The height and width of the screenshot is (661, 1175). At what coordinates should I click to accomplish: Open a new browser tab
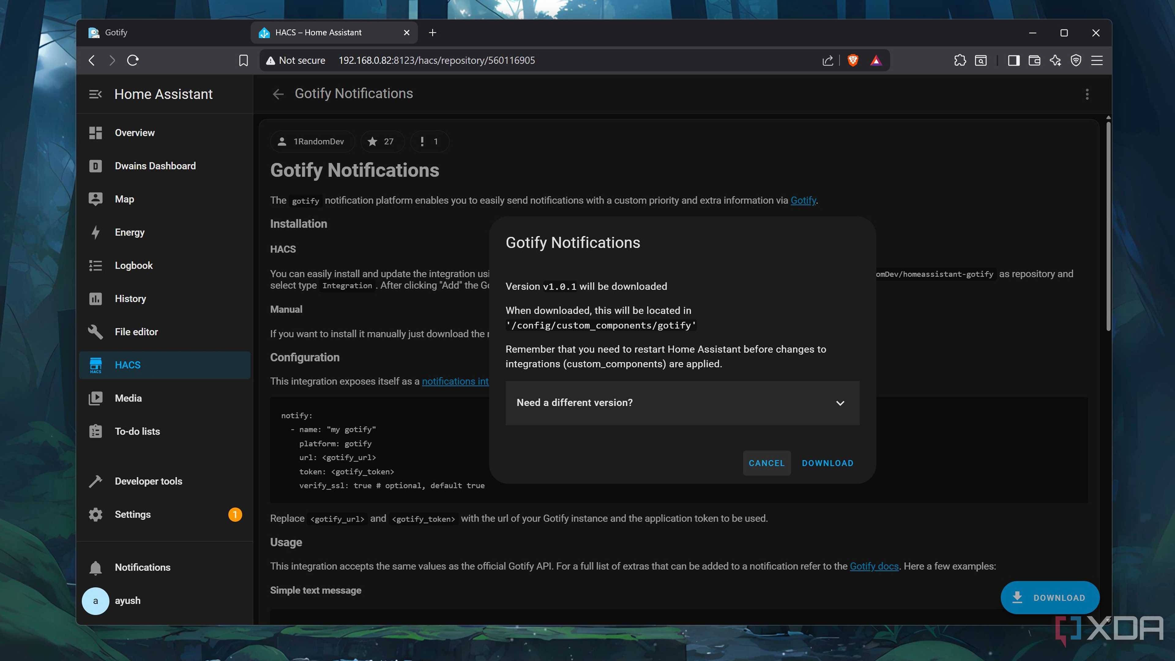(x=432, y=33)
